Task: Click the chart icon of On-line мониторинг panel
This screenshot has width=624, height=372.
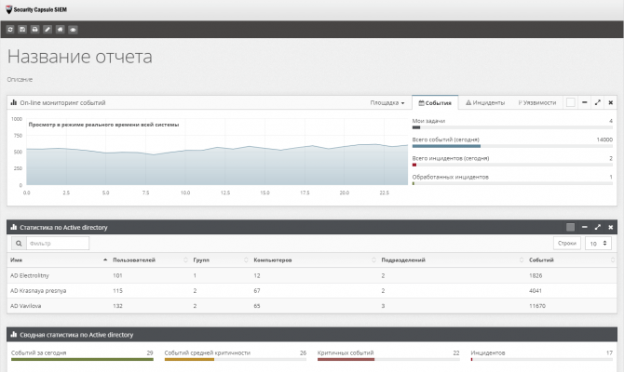Action: click(14, 102)
